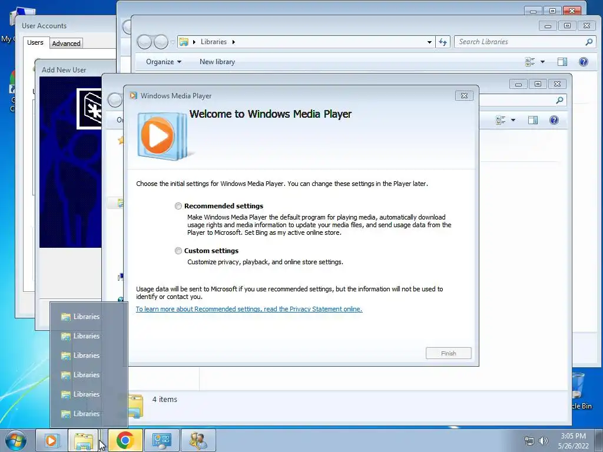Click the search magnifier icon in Libraries
The height and width of the screenshot is (452, 603).
589,42
